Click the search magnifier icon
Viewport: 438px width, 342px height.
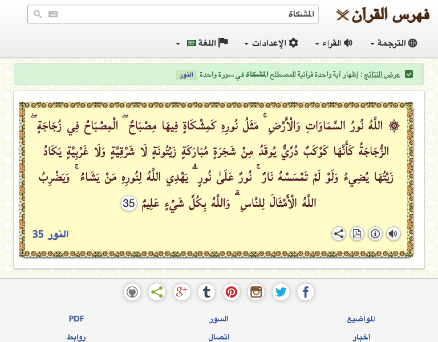38,14
